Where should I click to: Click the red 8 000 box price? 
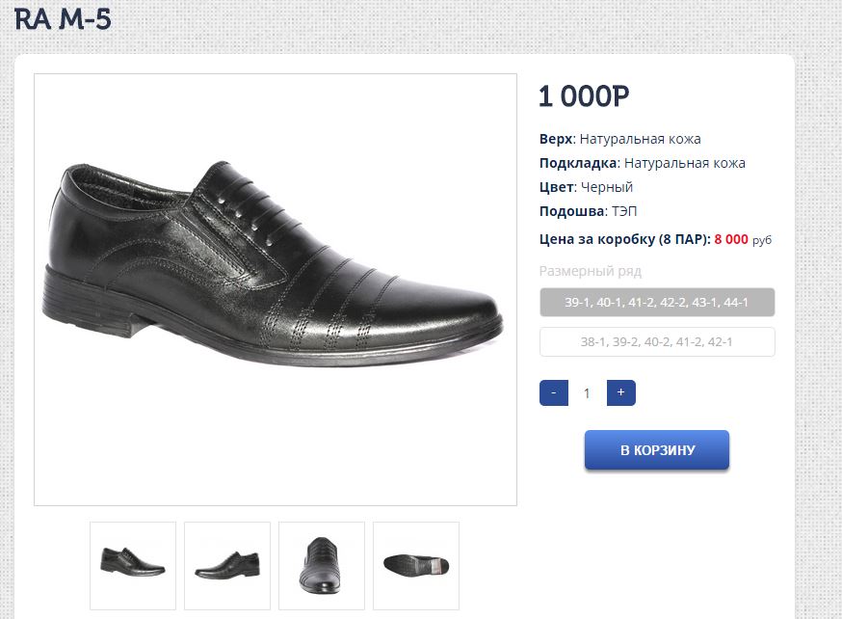point(731,239)
